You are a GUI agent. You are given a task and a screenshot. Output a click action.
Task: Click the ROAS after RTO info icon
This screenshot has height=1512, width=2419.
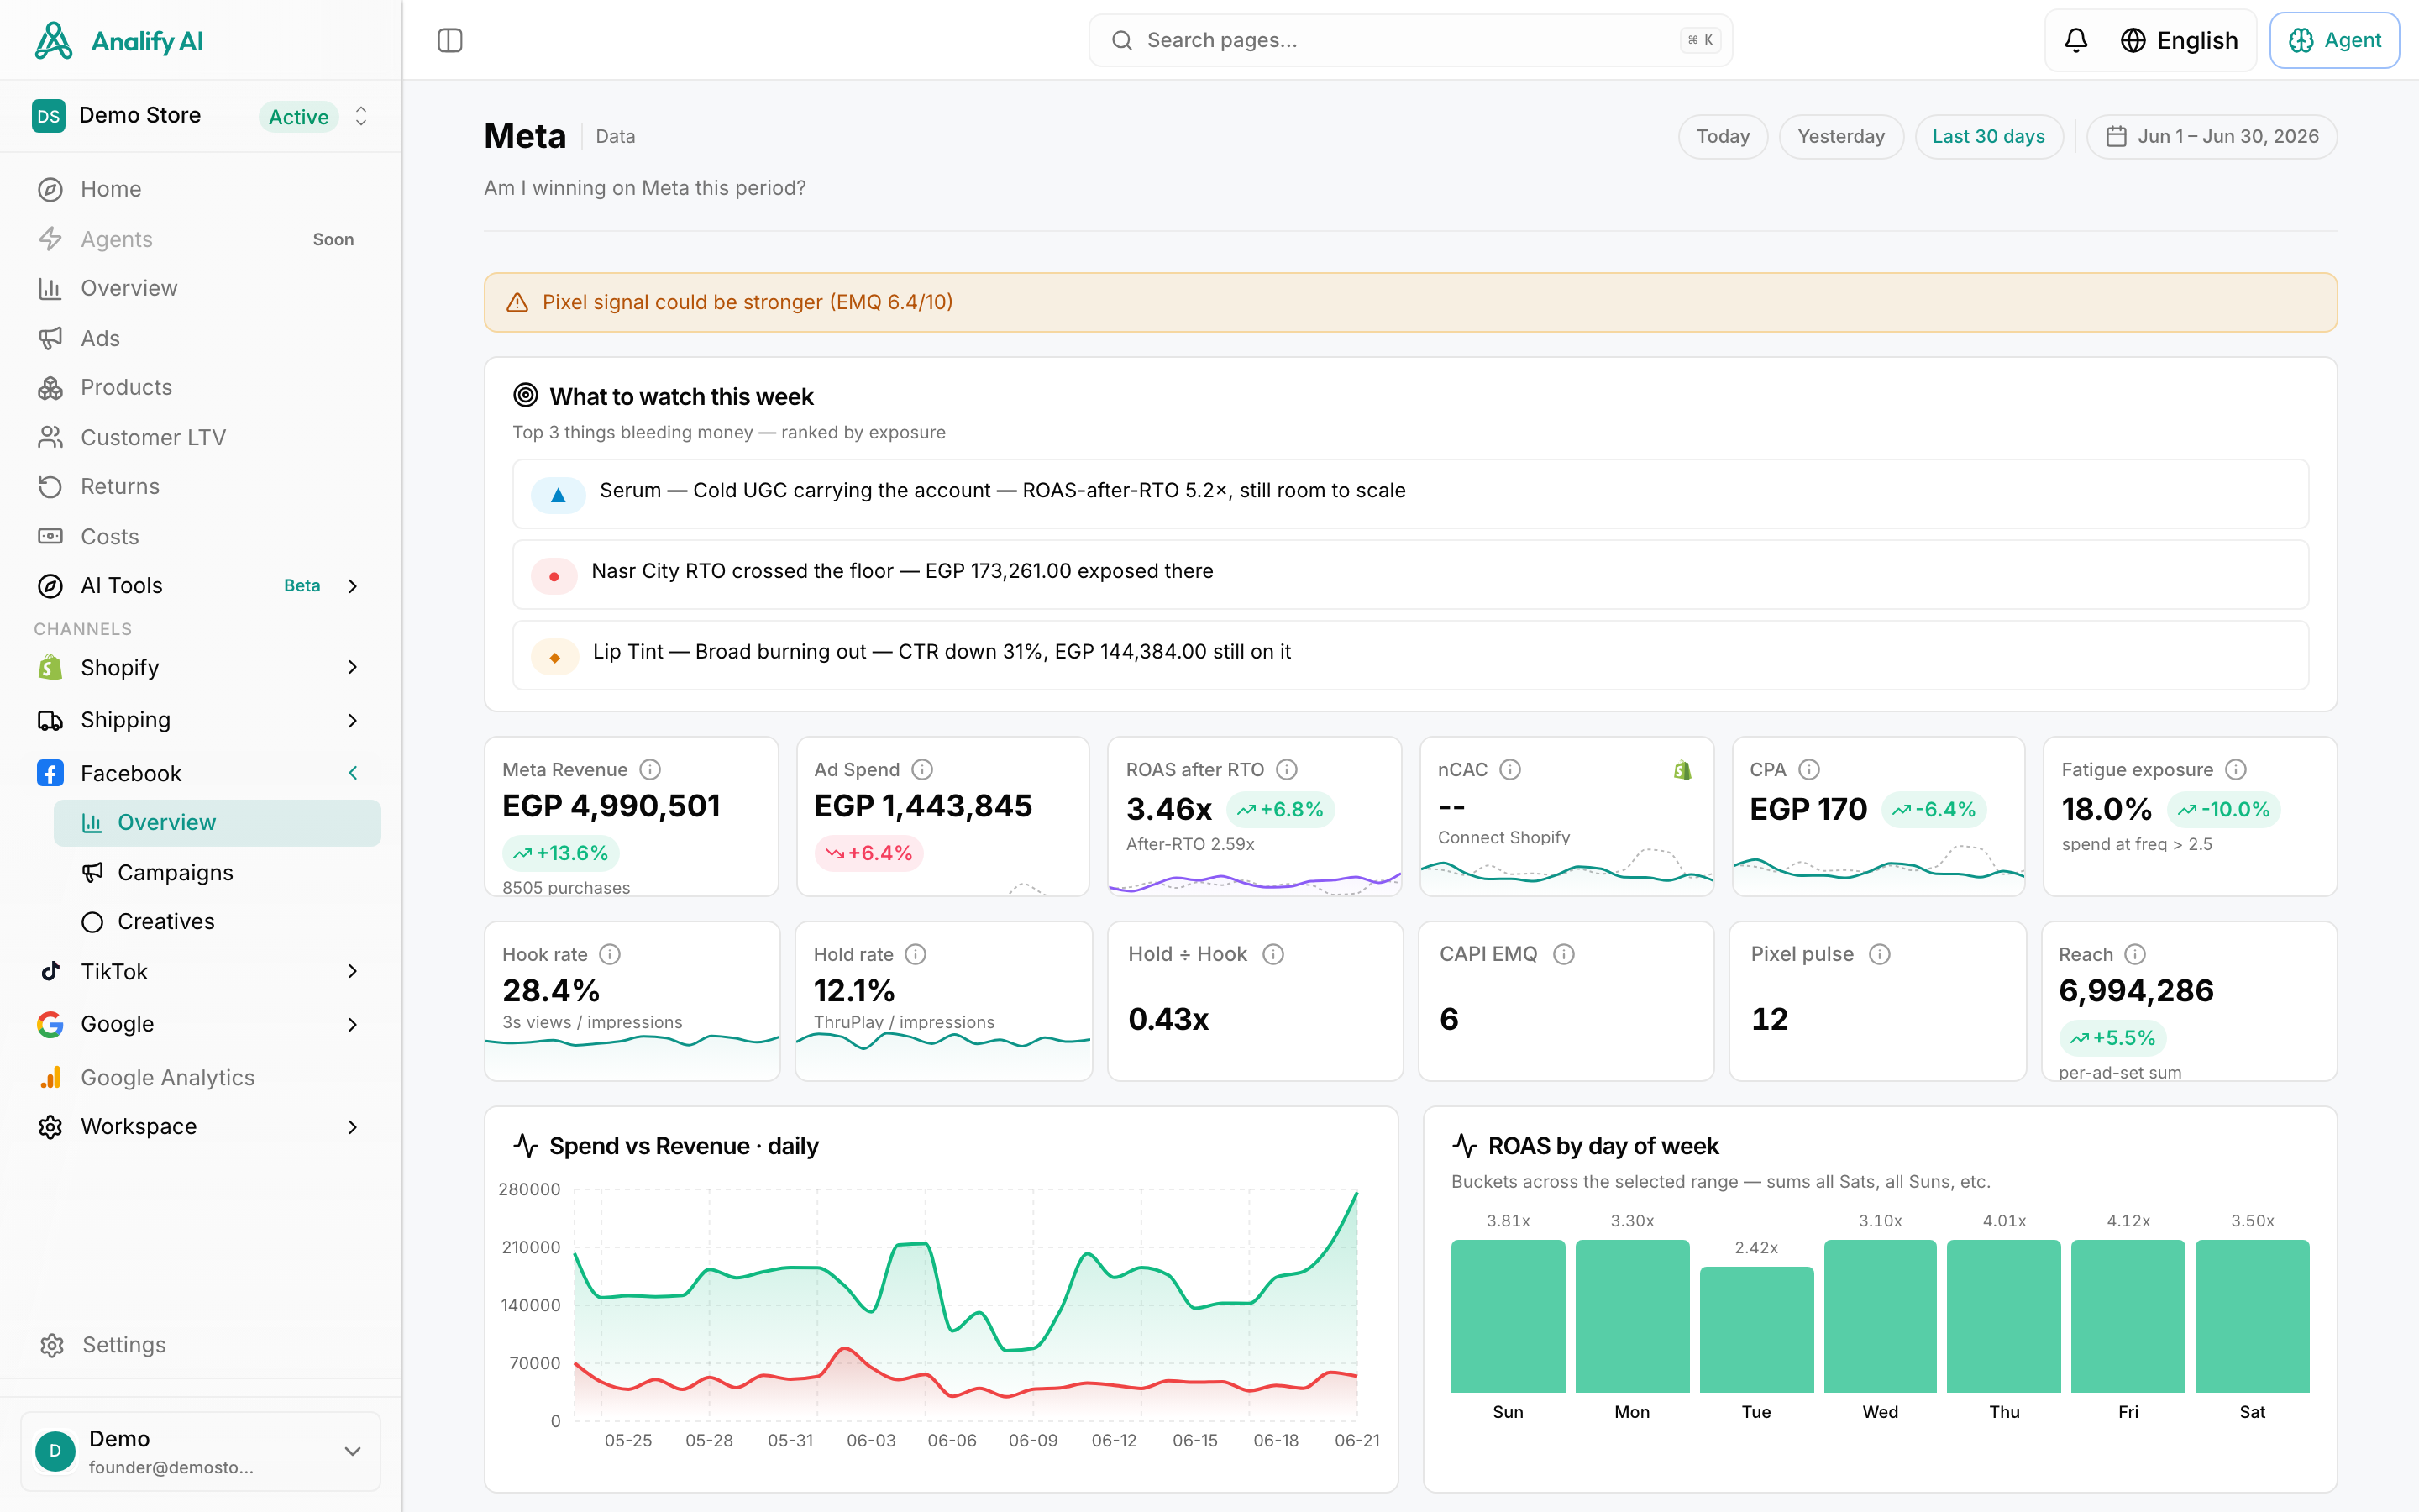click(x=1288, y=769)
